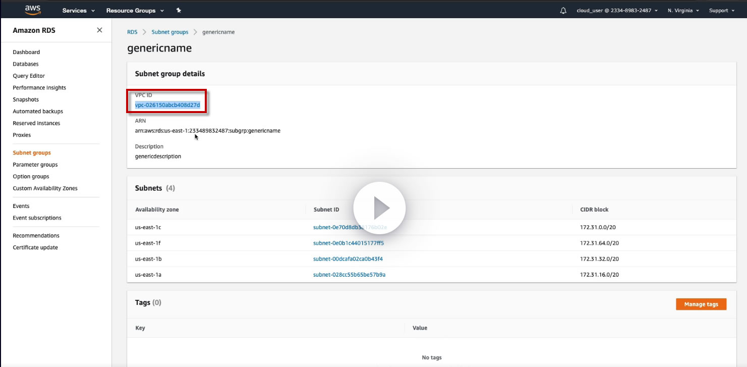The height and width of the screenshot is (367, 747).
Task: Go to Automated backups
Action: pyautogui.click(x=38, y=111)
